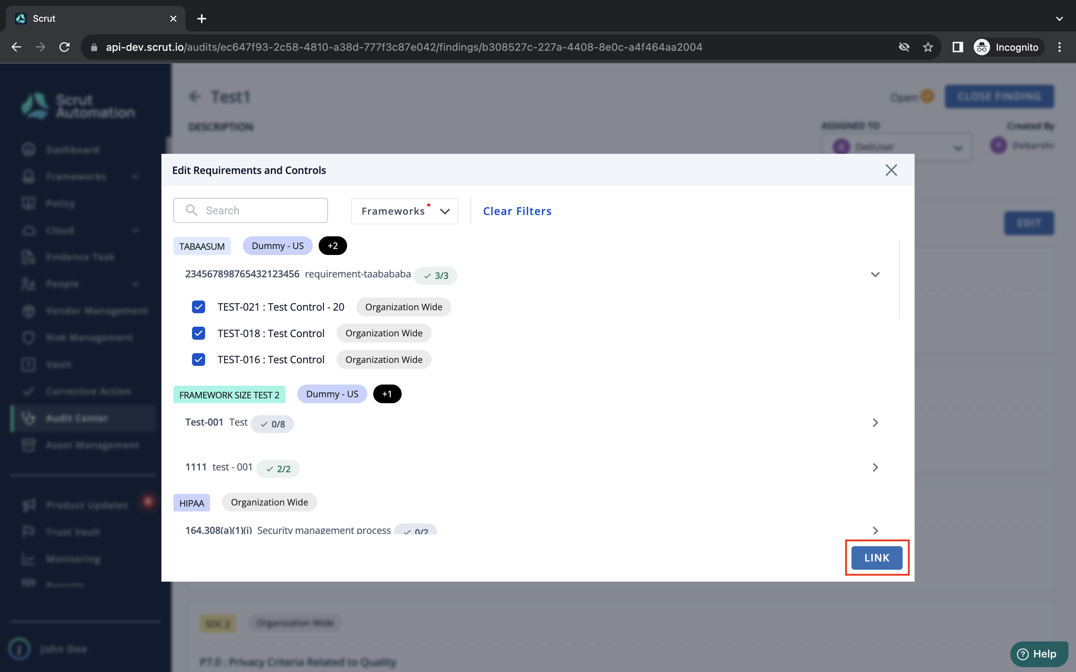Click Organization Wide chip on TEST-018 row
Image resolution: width=1076 pixels, height=672 pixels.
384,333
